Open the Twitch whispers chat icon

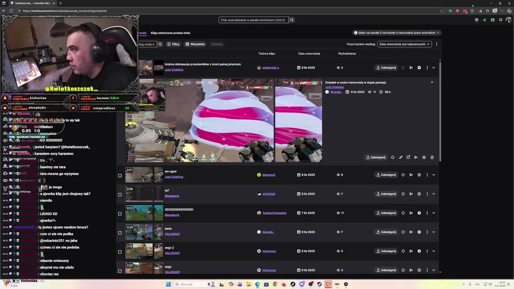click(x=501, y=20)
